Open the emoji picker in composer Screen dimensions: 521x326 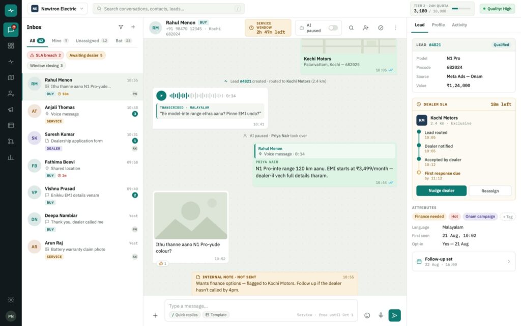click(367, 315)
